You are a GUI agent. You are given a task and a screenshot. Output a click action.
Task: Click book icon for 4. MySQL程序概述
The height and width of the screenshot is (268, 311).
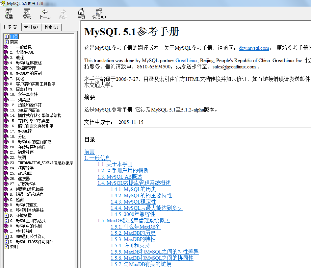(x=6, y=63)
